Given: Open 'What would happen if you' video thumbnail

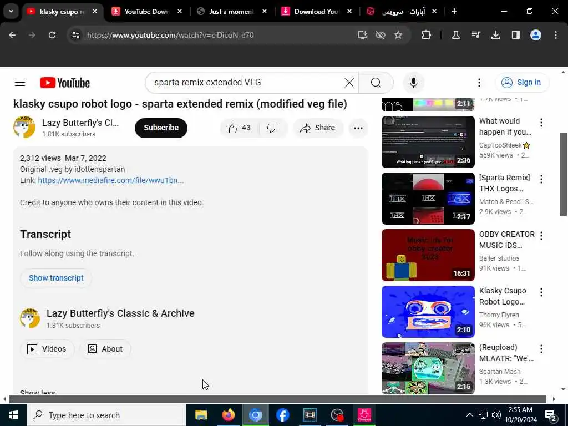Looking at the screenshot, I should [428, 142].
